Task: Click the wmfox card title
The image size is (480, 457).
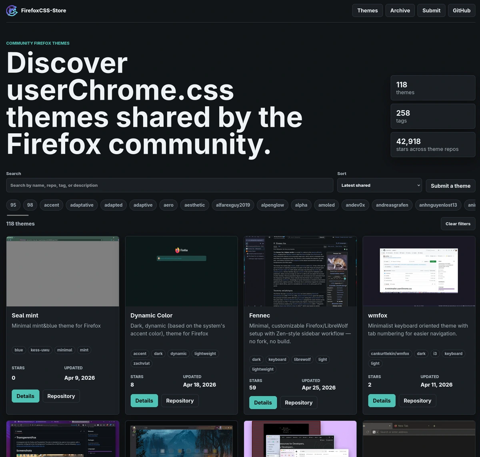Action: click(x=378, y=315)
